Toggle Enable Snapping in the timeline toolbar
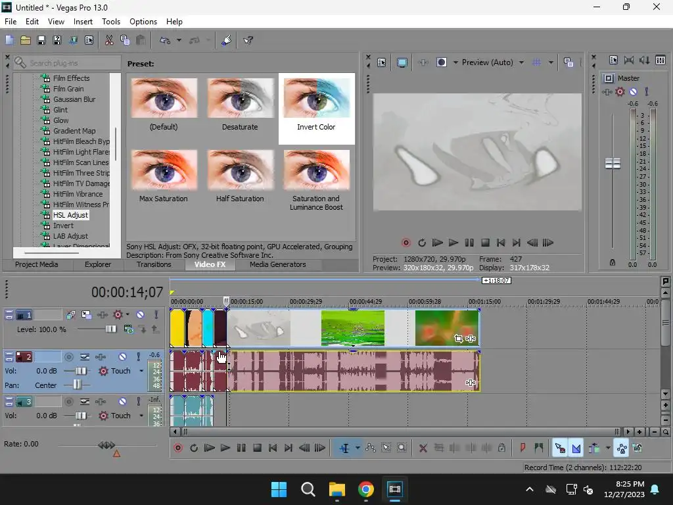Viewport: 673px width, 505px height. coord(560,448)
